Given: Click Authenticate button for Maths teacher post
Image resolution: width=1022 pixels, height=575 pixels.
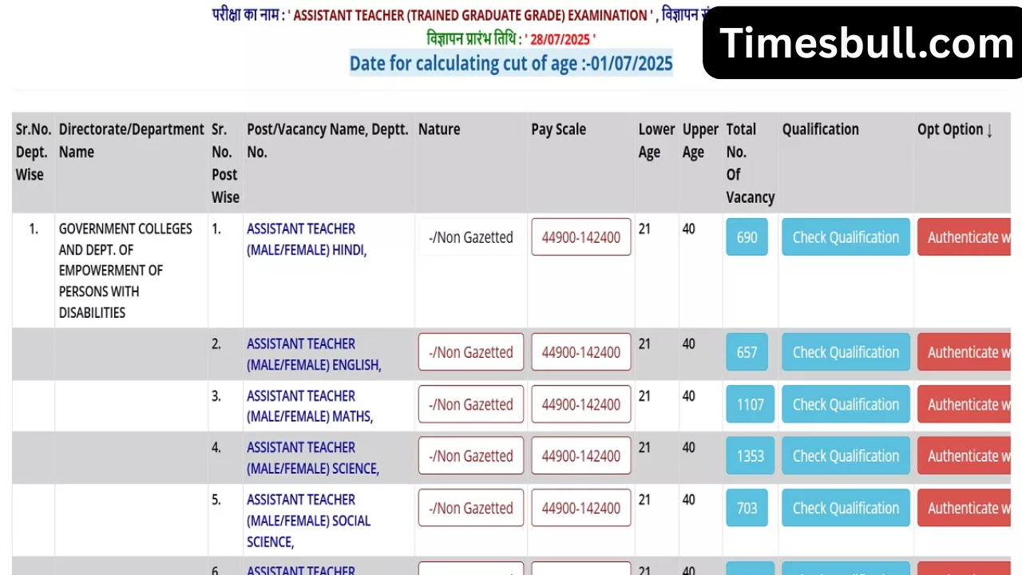Looking at the screenshot, I should (x=964, y=404).
